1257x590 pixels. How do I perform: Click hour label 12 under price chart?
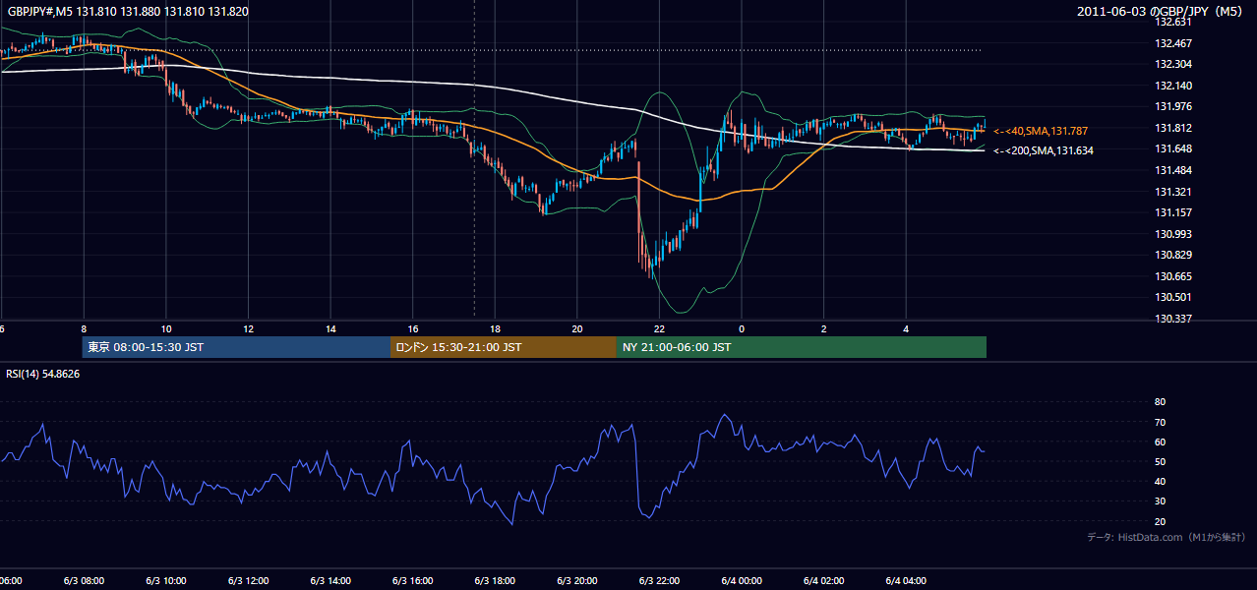click(x=249, y=329)
